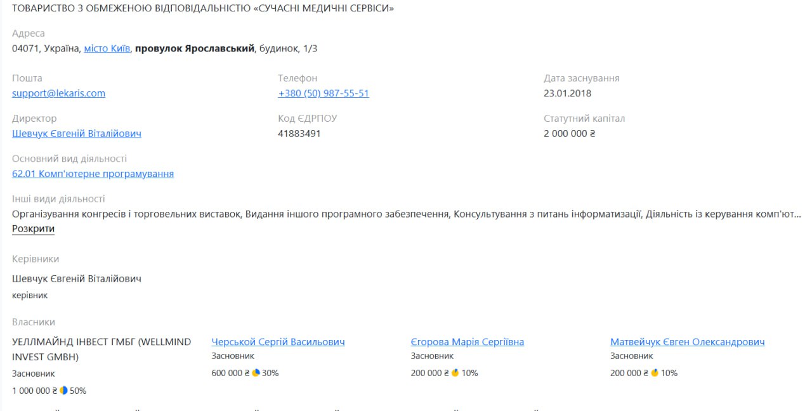Click Матвейчук's 200 000 ₴ amount

point(629,373)
